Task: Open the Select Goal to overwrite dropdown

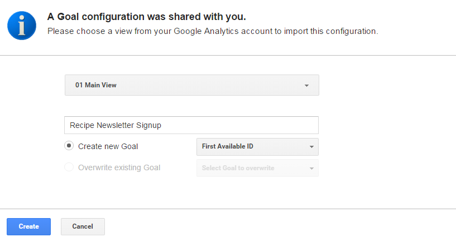Action: pyautogui.click(x=257, y=168)
